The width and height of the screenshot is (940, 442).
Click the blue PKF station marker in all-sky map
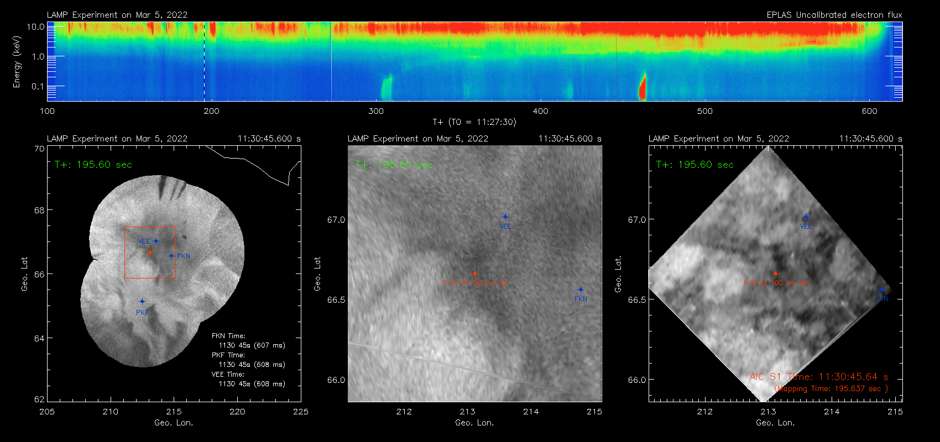pyautogui.click(x=142, y=301)
